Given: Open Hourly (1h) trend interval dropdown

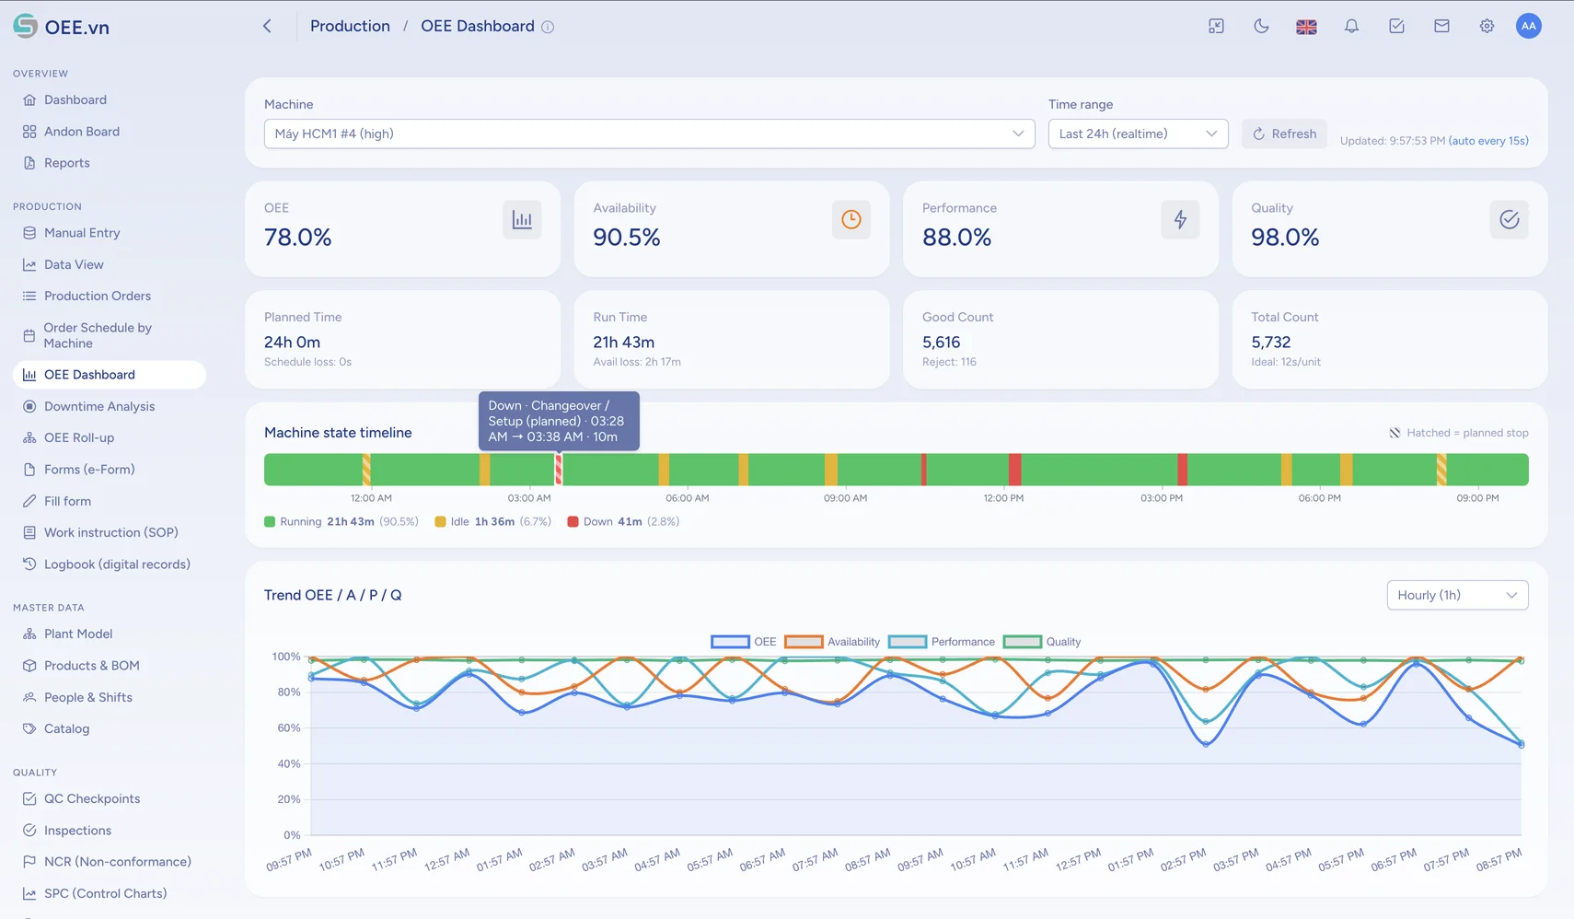Looking at the screenshot, I should tap(1457, 595).
